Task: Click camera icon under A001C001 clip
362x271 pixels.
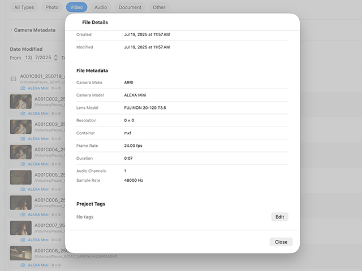Action: [23, 88]
